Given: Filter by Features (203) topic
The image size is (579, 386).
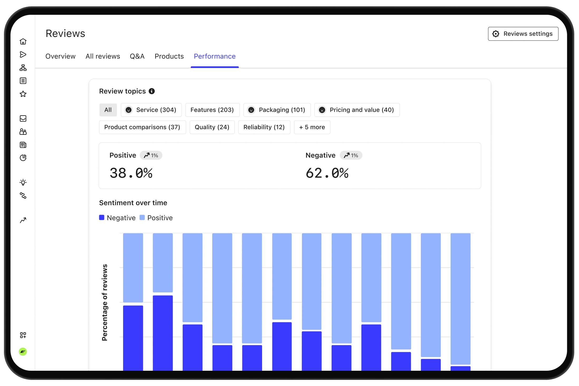Looking at the screenshot, I should coord(212,110).
